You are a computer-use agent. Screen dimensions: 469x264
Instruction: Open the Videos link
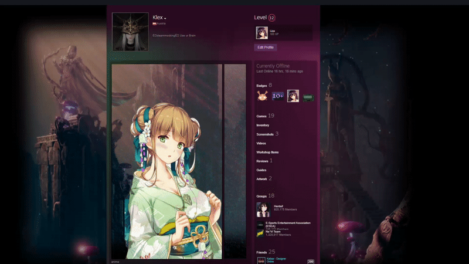[x=261, y=143]
